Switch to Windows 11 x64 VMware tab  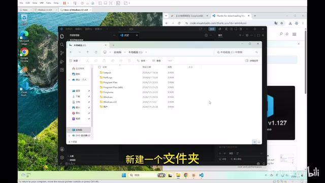coord(46,10)
